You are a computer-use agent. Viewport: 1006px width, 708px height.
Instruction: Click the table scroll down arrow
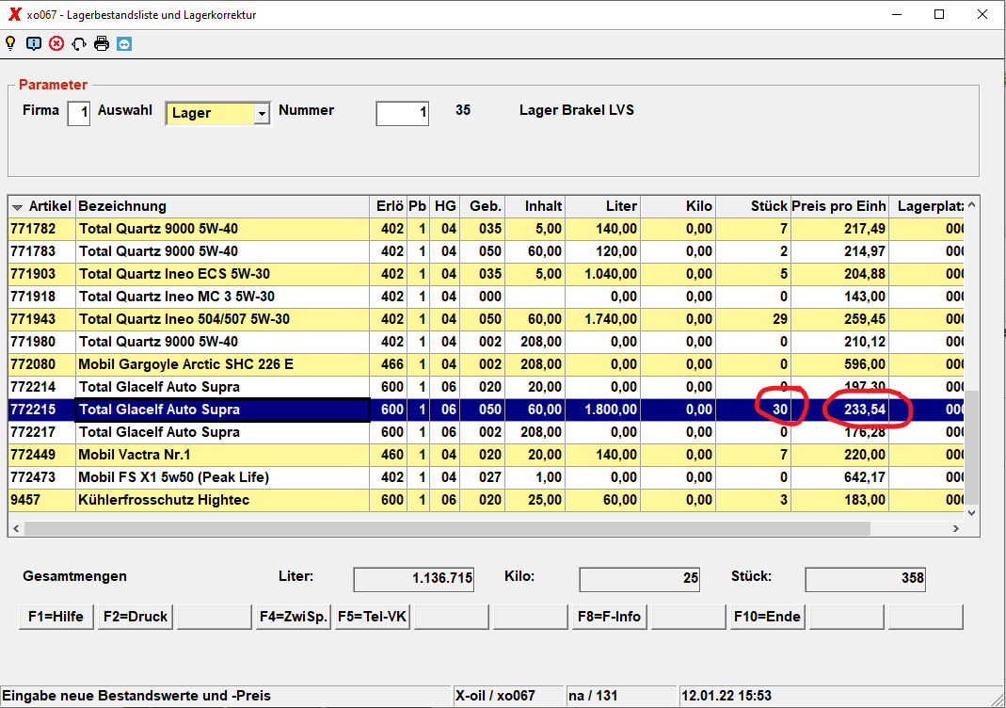(971, 512)
